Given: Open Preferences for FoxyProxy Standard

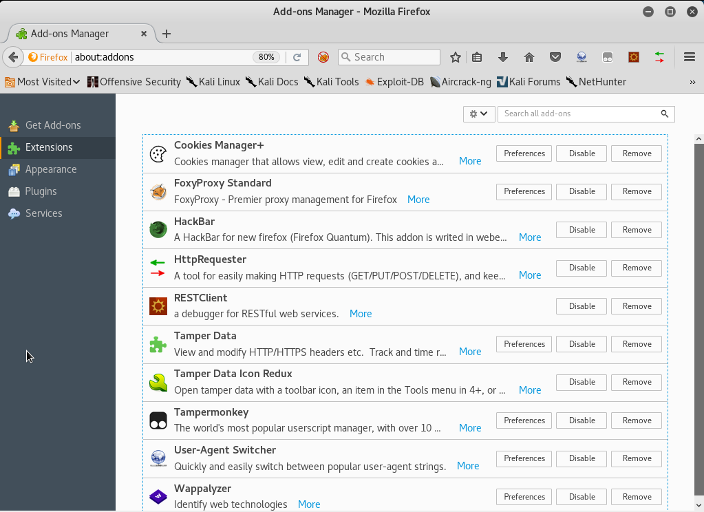Looking at the screenshot, I should [524, 191].
